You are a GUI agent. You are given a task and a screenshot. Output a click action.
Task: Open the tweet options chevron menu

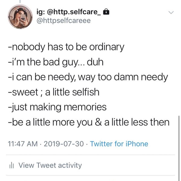point(171,13)
